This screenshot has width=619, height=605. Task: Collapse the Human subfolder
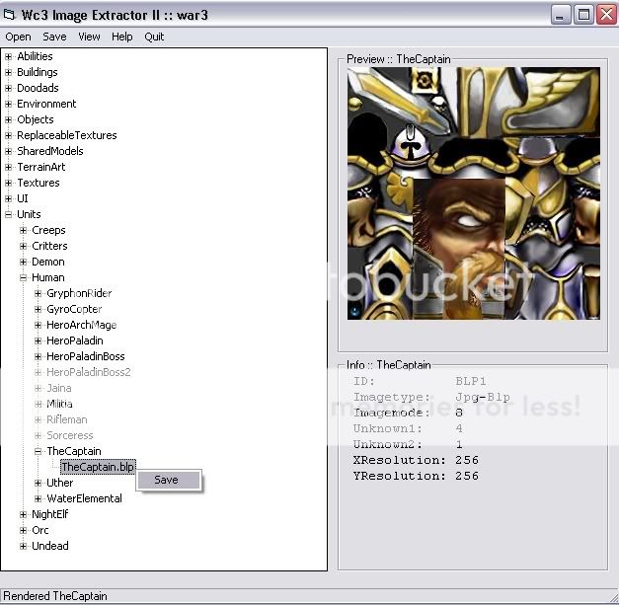pyautogui.click(x=24, y=278)
